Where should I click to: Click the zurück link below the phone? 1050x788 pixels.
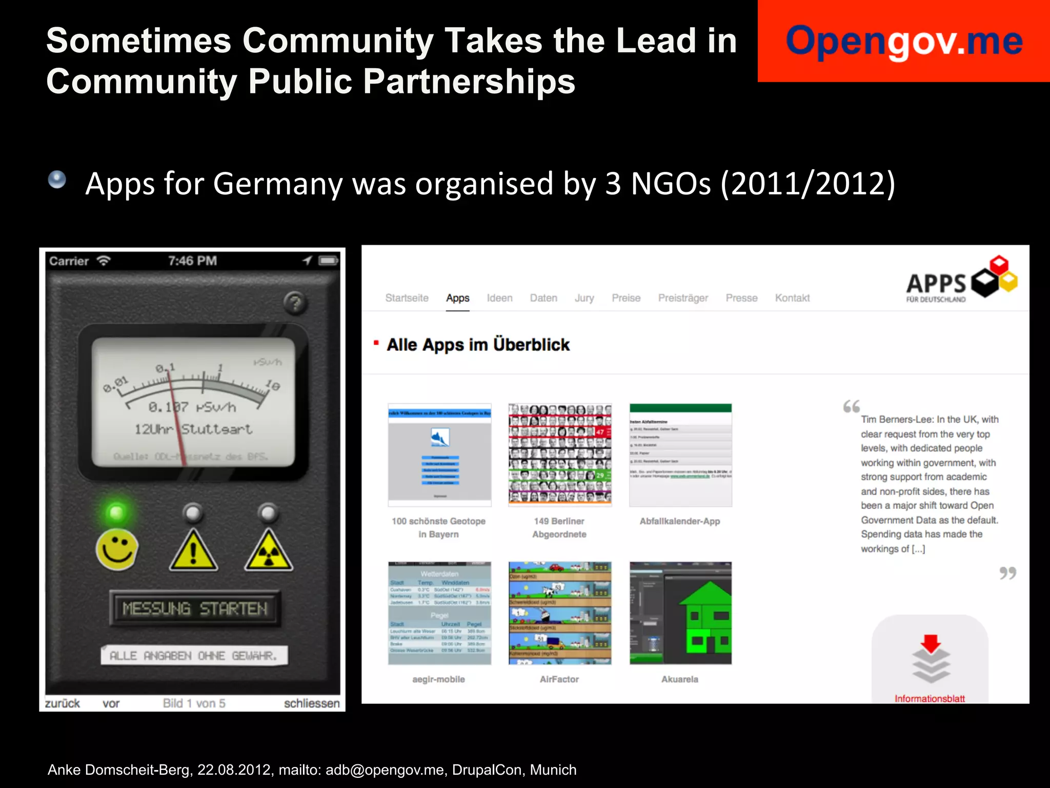click(x=63, y=703)
